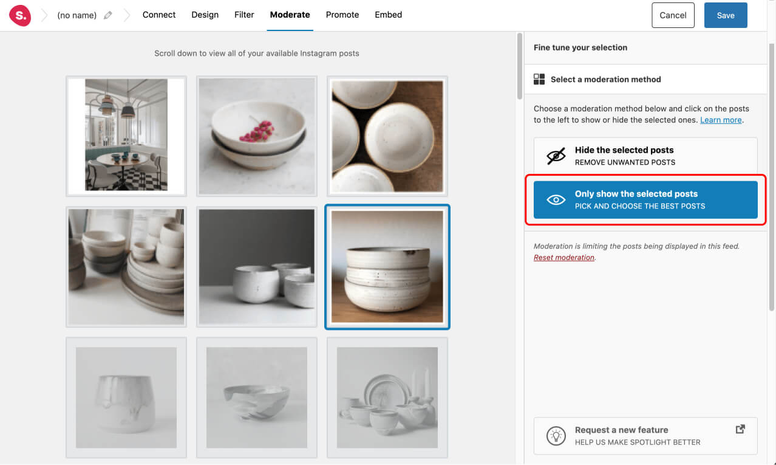The width and height of the screenshot is (776, 465).
Task: Save the feed changes
Action: pos(726,15)
